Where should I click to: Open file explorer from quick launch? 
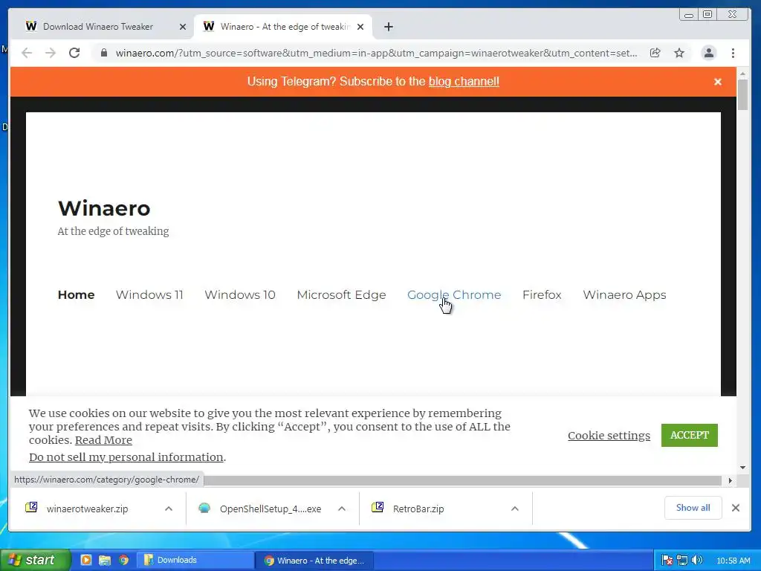(x=105, y=560)
